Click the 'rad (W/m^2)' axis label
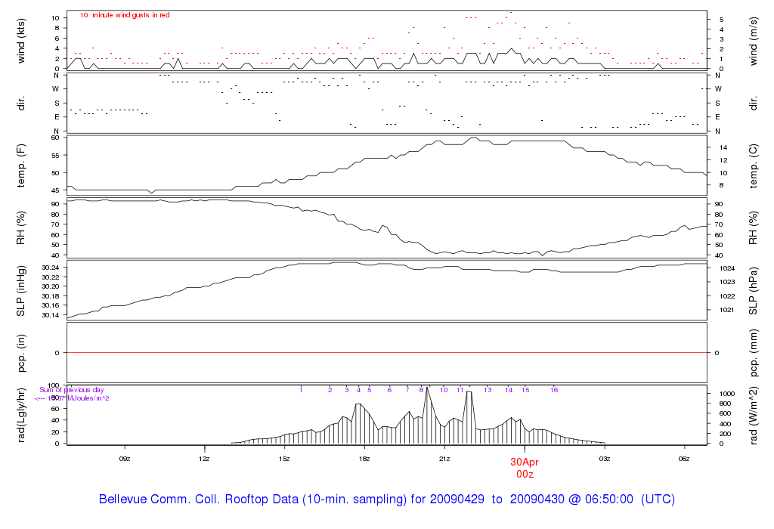774x529 pixels. pyautogui.click(x=753, y=415)
